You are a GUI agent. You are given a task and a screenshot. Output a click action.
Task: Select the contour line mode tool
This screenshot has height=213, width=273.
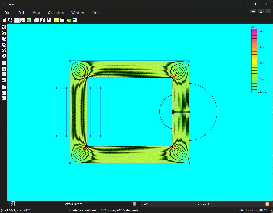(23, 21)
